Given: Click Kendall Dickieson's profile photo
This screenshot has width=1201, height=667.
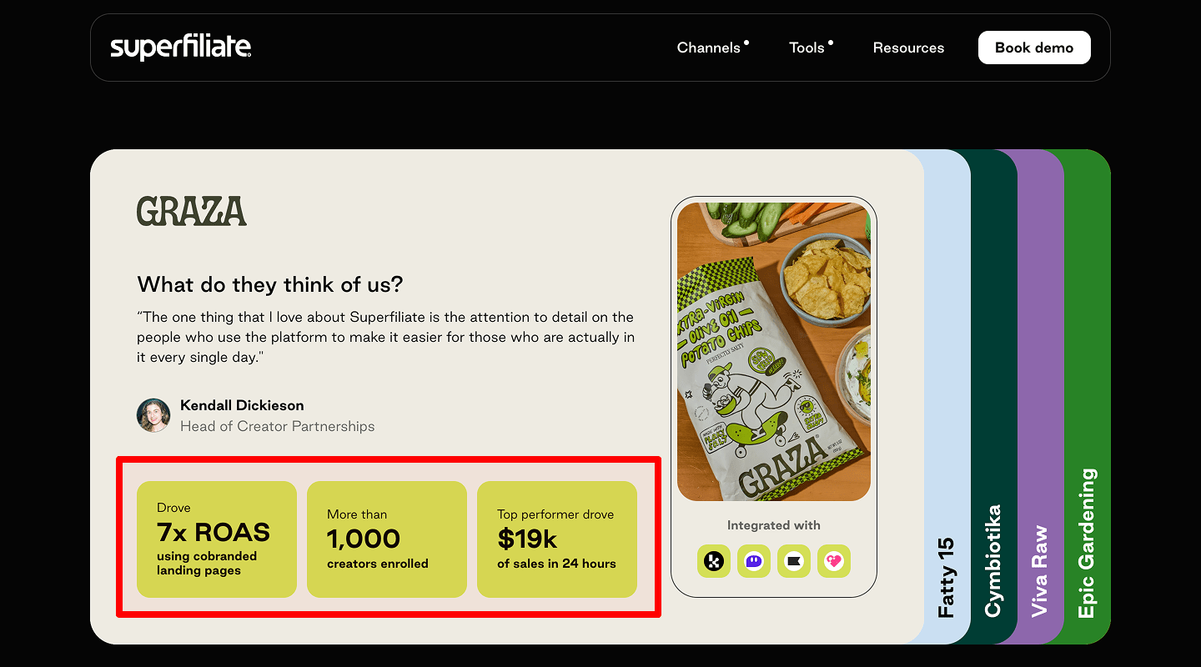Looking at the screenshot, I should (x=153, y=415).
